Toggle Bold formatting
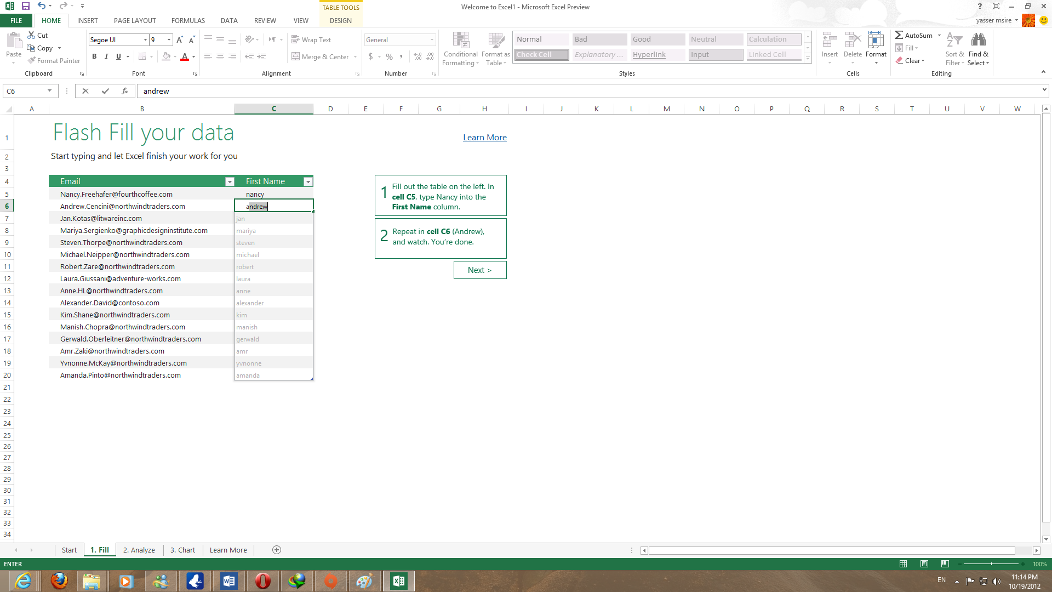This screenshot has height=592, width=1052. pos(94,56)
